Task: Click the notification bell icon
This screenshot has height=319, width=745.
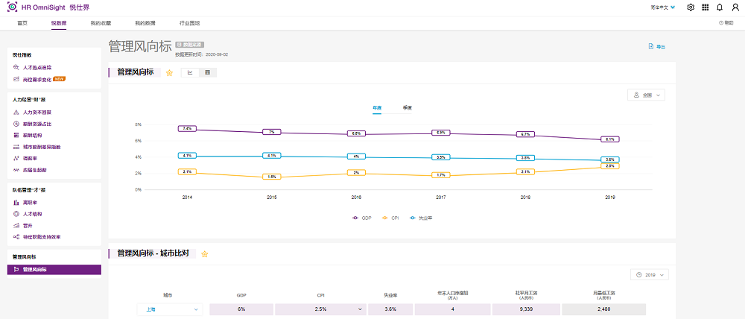Action: [719, 7]
